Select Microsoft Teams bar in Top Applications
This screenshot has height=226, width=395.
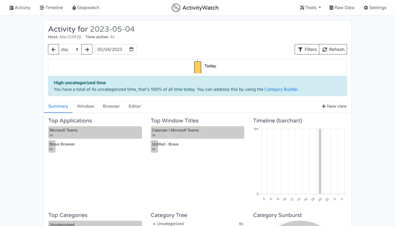pos(95,132)
